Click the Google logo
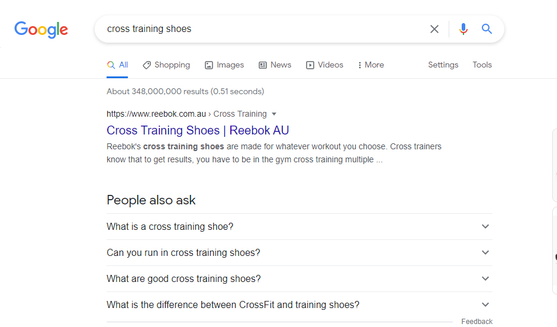Image resolution: width=557 pixels, height=327 pixels. pyautogui.click(x=41, y=30)
